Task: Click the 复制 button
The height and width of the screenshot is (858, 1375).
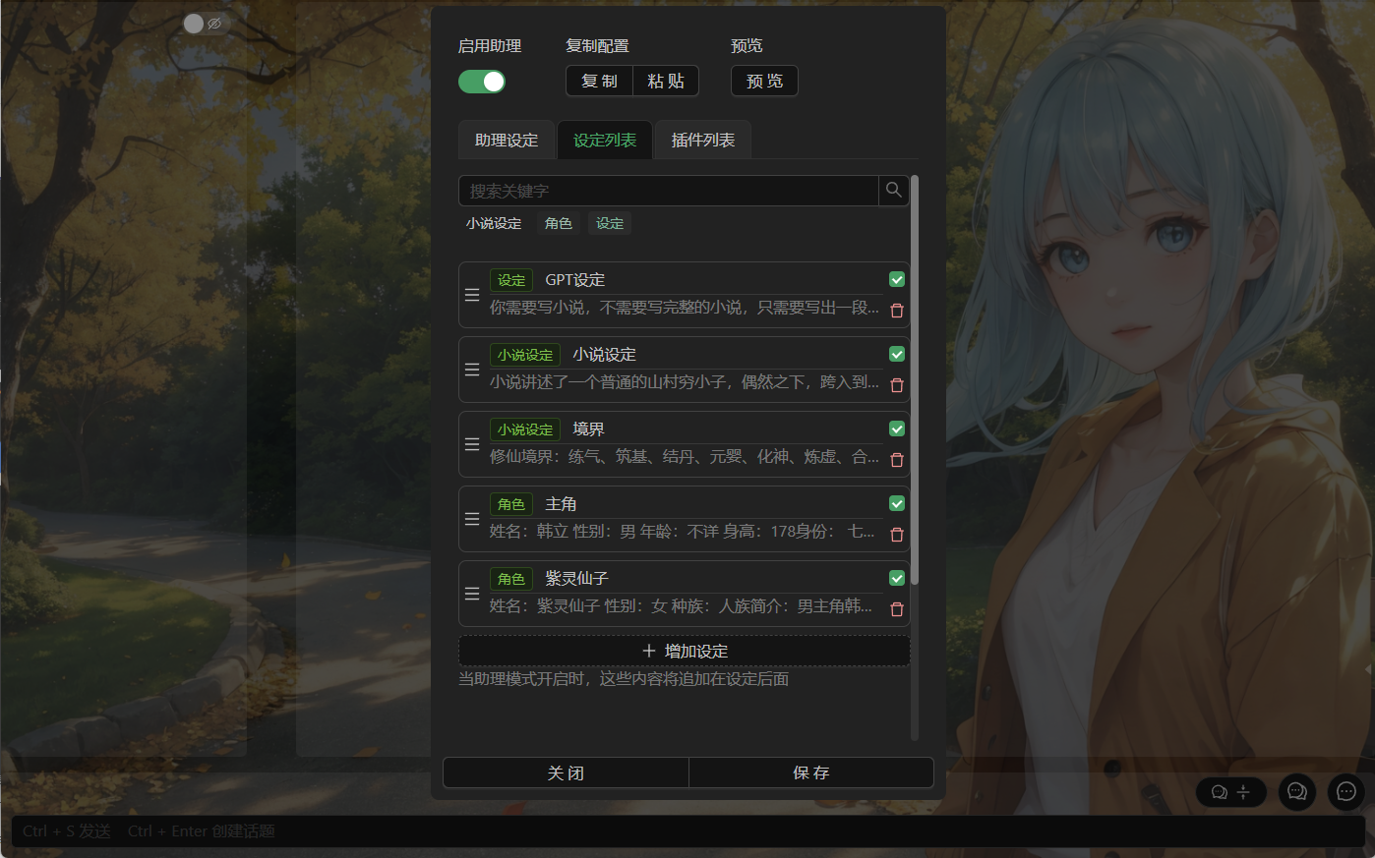Action: tap(599, 81)
